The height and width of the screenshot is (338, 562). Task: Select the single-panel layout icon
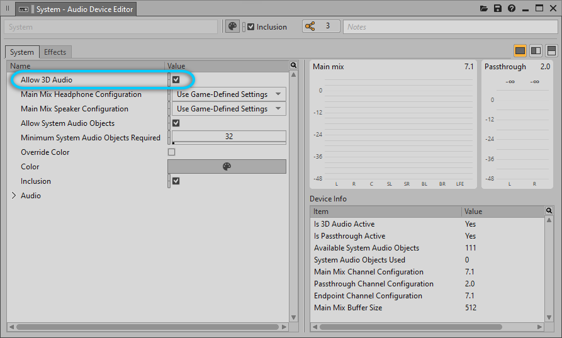(520, 50)
